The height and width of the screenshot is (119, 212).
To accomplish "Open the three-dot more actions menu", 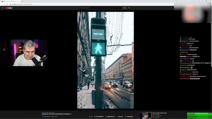I will [136, 117].
